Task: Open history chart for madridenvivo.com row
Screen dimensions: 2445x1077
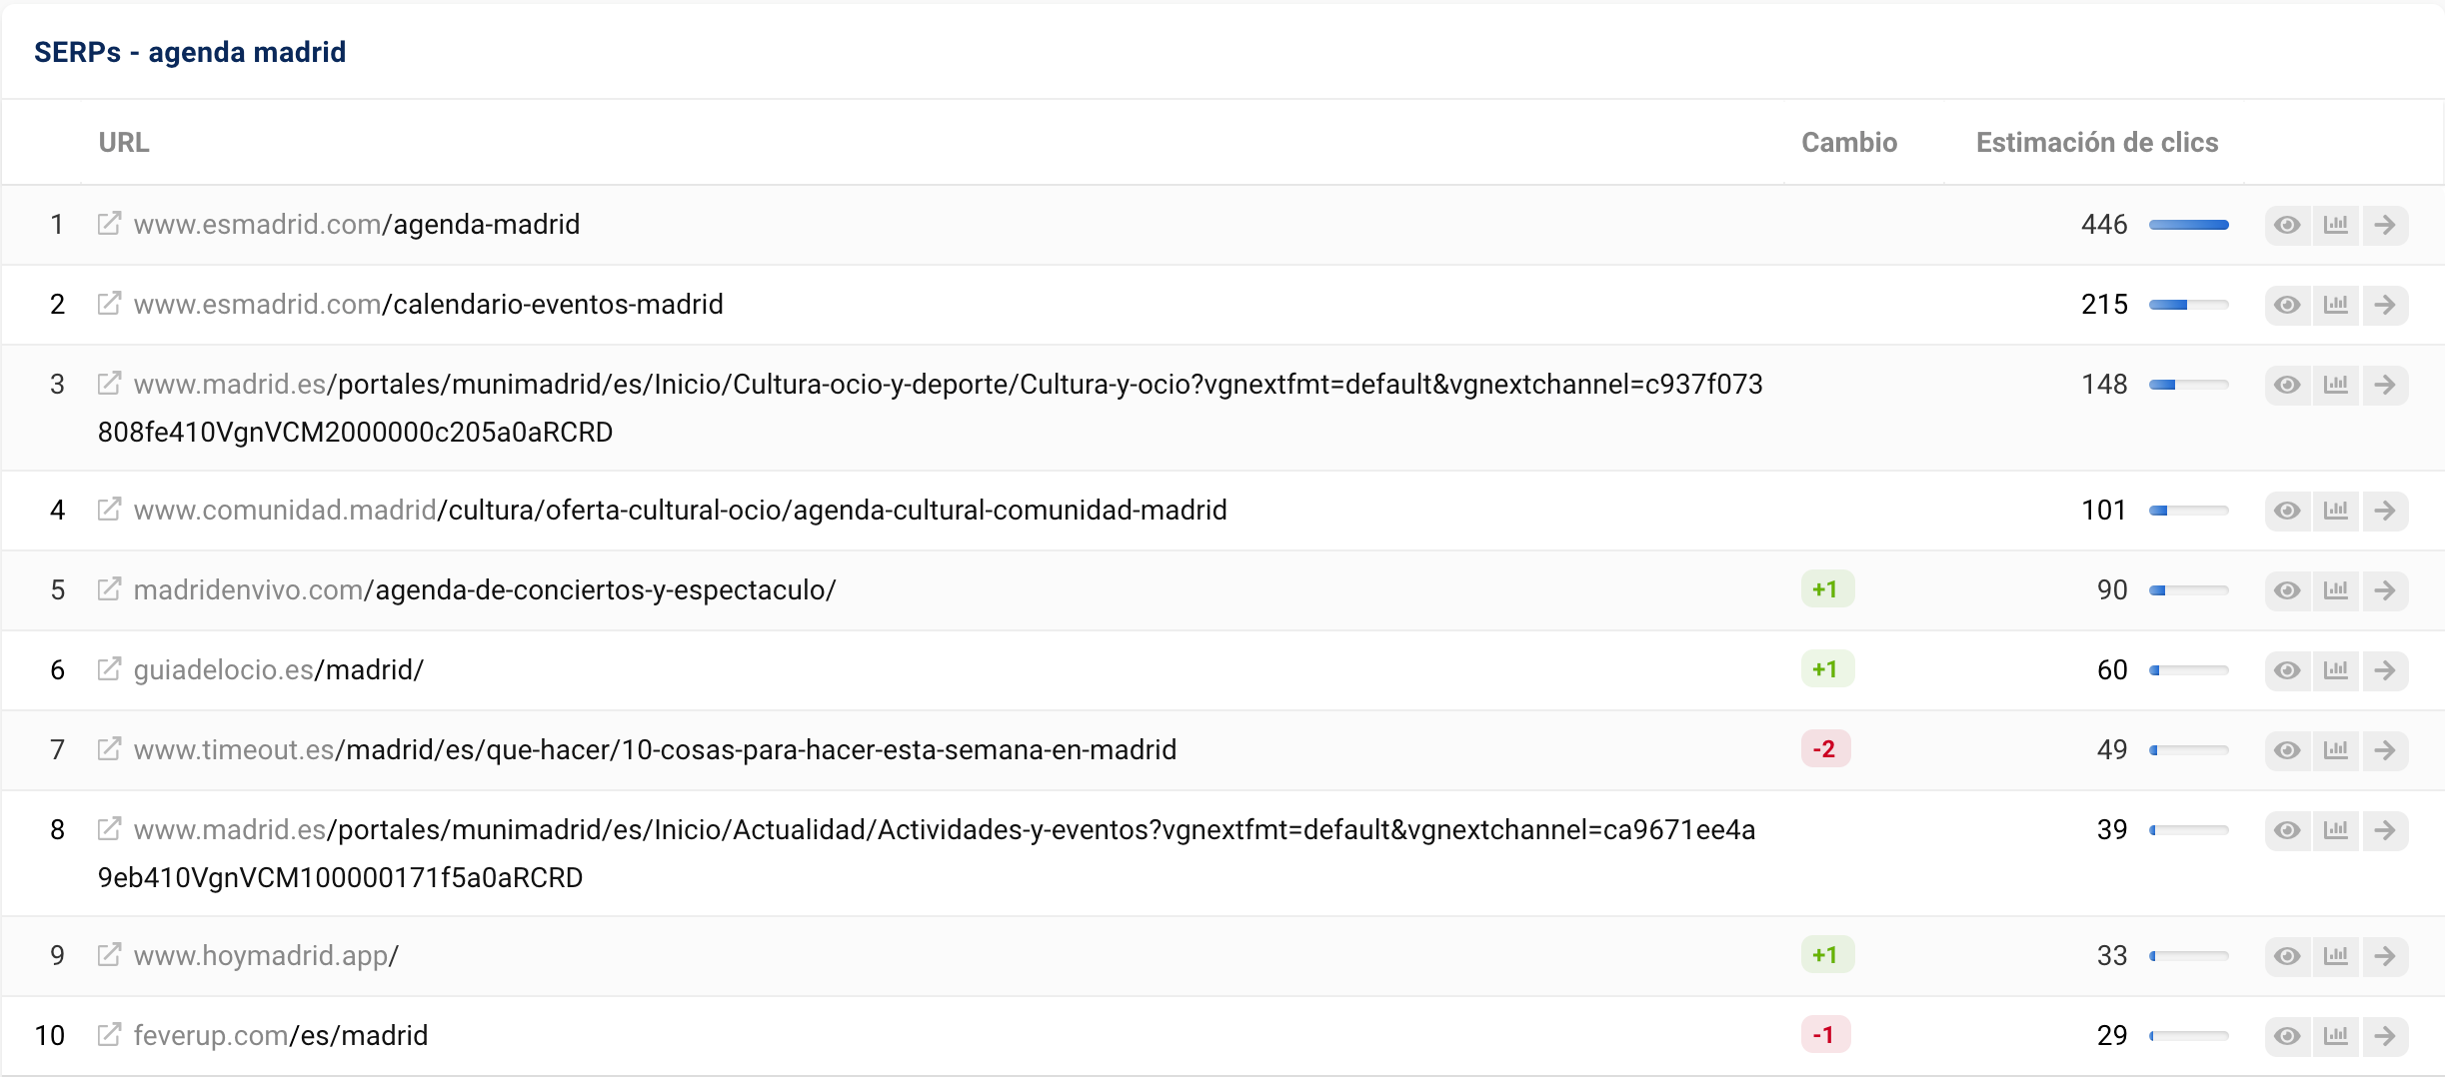Action: click(2336, 589)
